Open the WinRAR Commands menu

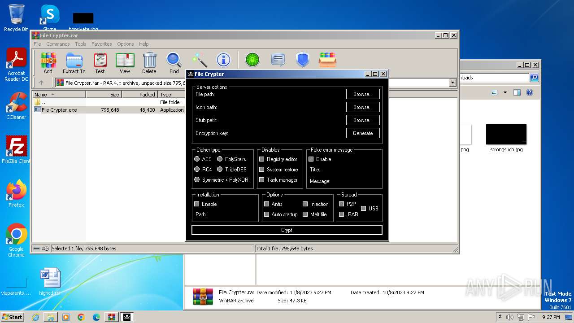coord(58,44)
